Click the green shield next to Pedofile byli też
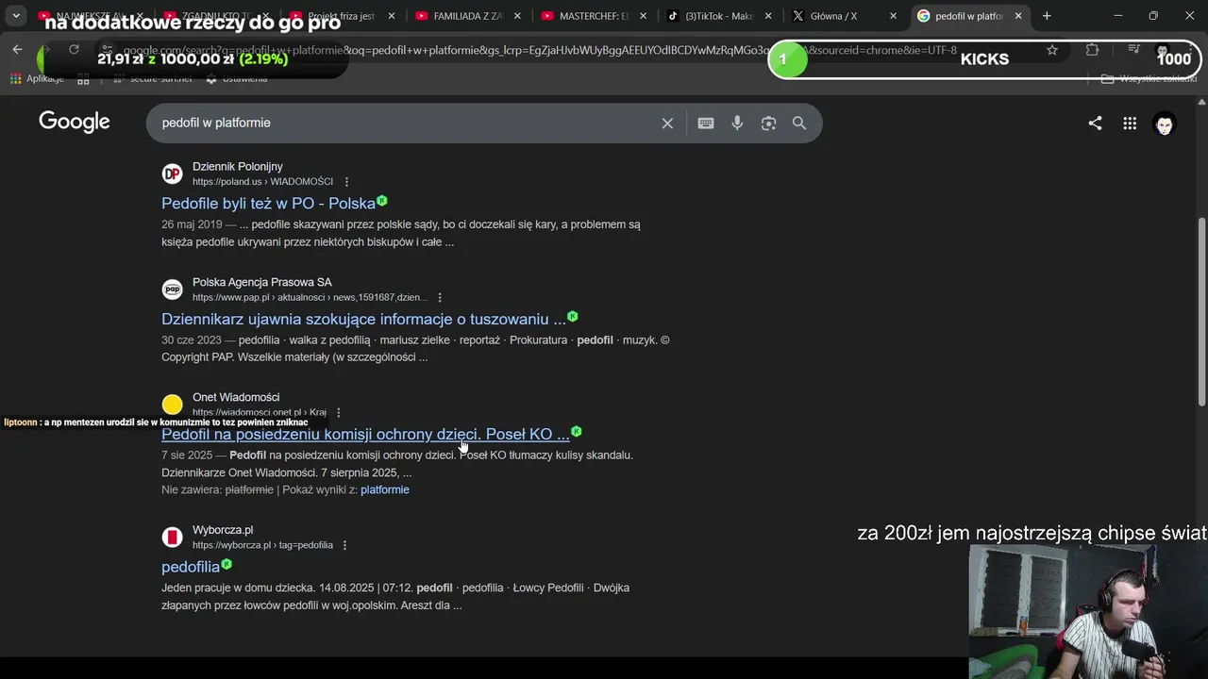1208x679 pixels. coord(382,201)
